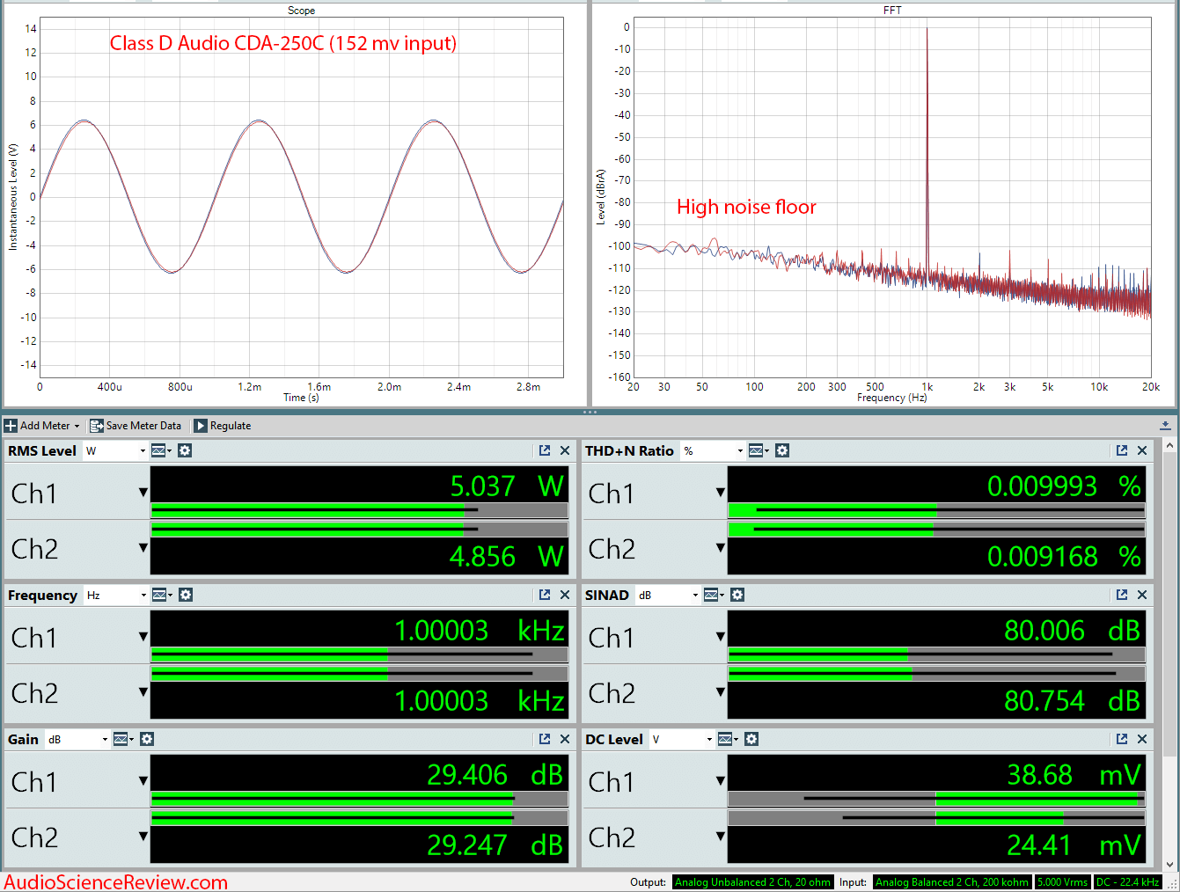Screen dimensions: 1180x892
Task: Click the 'FFT' graph title
Action: [892, 11]
